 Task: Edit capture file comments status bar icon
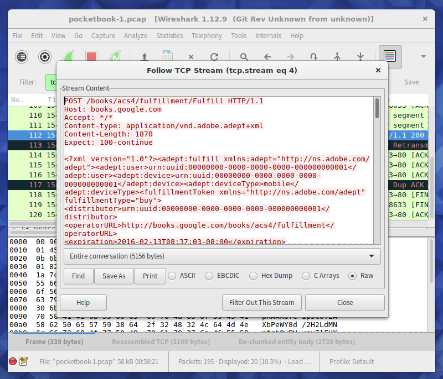point(23,361)
